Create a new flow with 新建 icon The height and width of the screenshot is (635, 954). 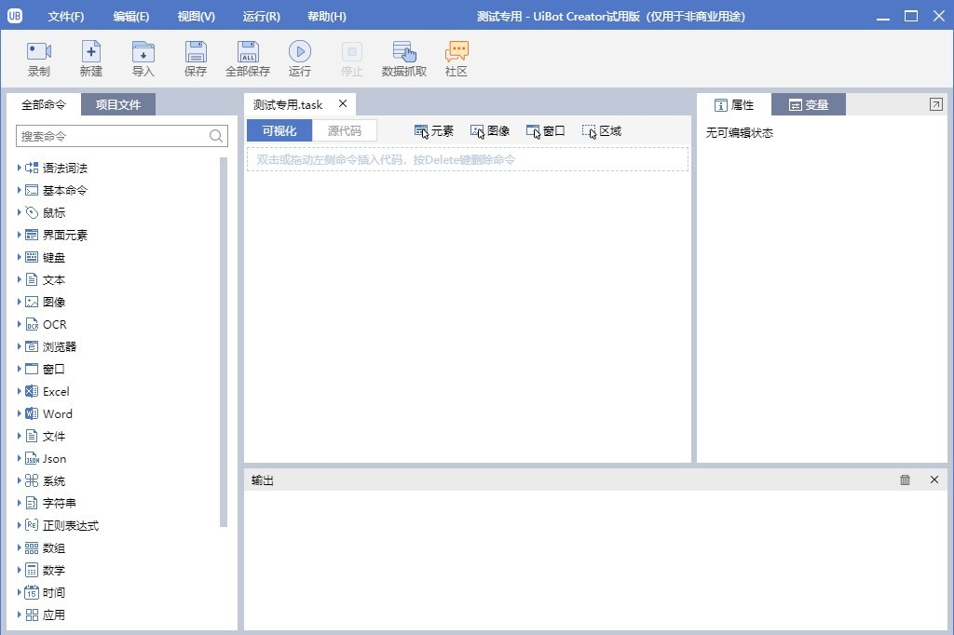90,52
